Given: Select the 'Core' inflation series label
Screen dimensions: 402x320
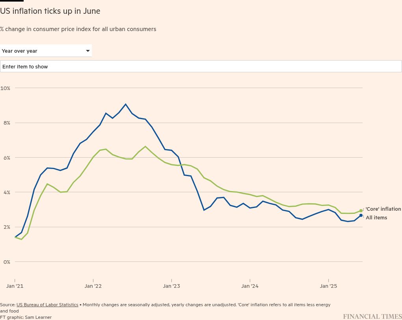Looking at the screenshot, I should pos(383,209).
